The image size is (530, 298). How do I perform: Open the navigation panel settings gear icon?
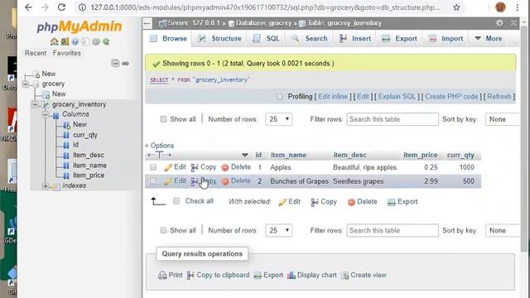point(96,41)
